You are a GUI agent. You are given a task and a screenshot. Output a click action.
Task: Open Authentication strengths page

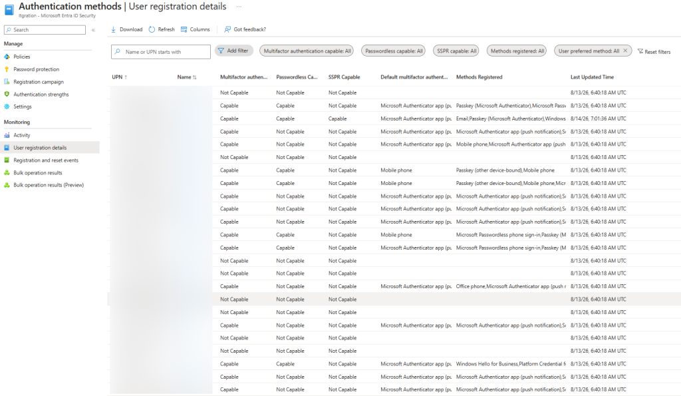(41, 95)
